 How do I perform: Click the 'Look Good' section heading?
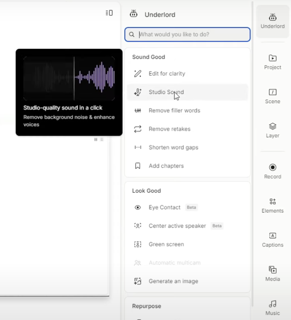(146, 191)
